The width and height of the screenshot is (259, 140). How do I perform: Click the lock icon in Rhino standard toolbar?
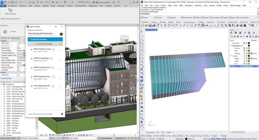tap(226, 25)
